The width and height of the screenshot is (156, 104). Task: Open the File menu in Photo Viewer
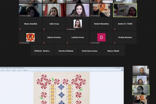(2, 70)
